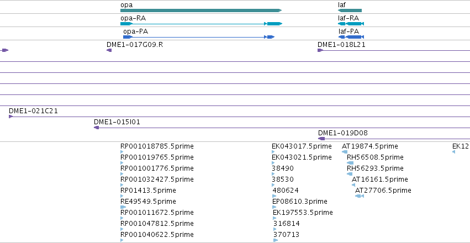Click the laf-PA protein glyph
Image resolution: width=470 pixels, height=243 pixels.
[x=351, y=37]
